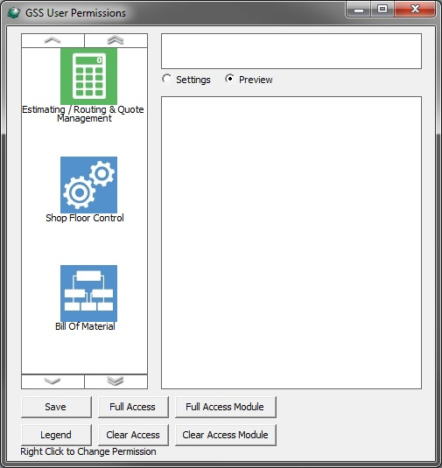Click the Full Access Module button
The height and width of the screenshot is (468, 442).
(226, 407)
